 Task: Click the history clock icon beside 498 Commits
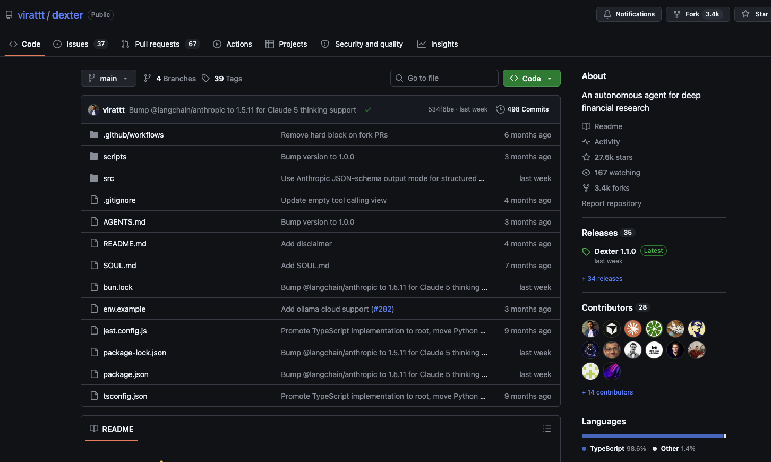coord(500,109)
